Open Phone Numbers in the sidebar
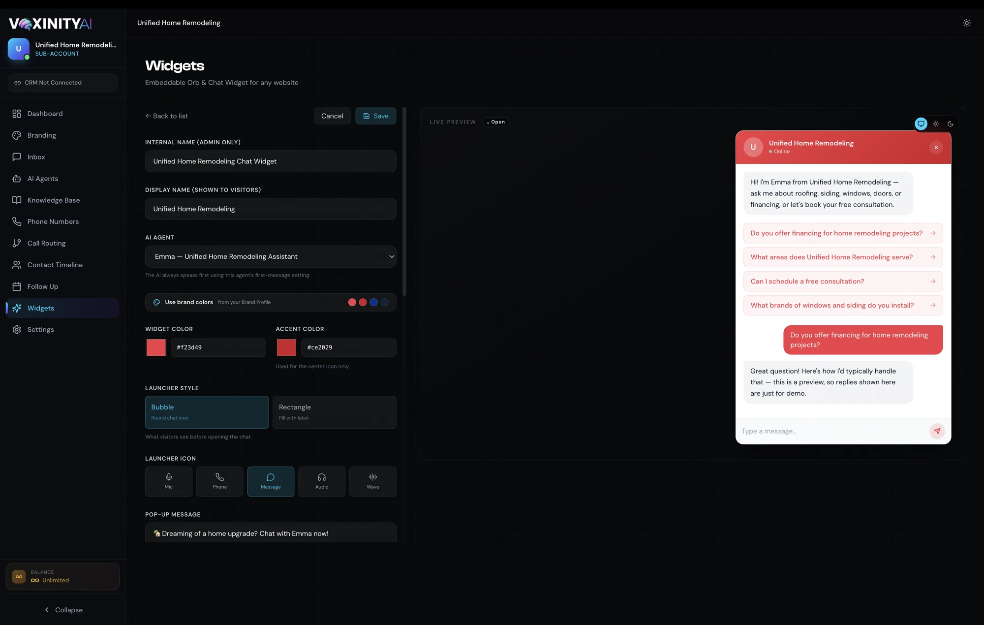This screenshot has height=625, width=984. click(62, 221)
